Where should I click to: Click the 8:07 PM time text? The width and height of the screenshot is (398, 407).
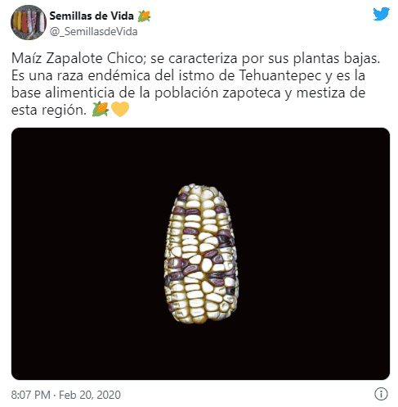(30, 395)
